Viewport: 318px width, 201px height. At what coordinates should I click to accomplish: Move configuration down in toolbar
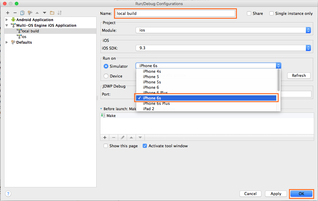tap(44, 13)
